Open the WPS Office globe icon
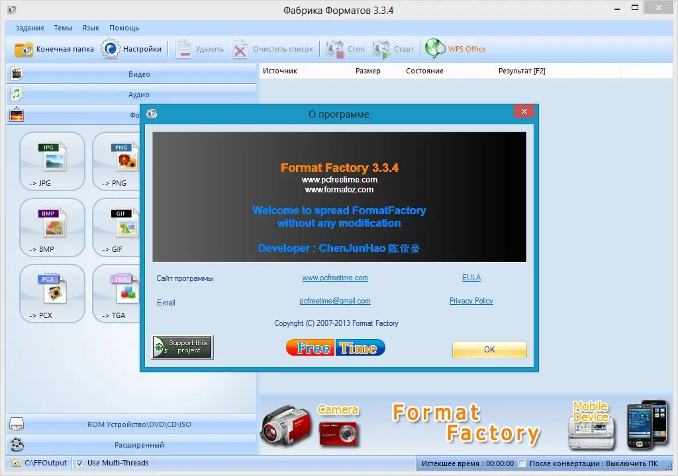This screenshot has height=476, width=678. (435, 49)
